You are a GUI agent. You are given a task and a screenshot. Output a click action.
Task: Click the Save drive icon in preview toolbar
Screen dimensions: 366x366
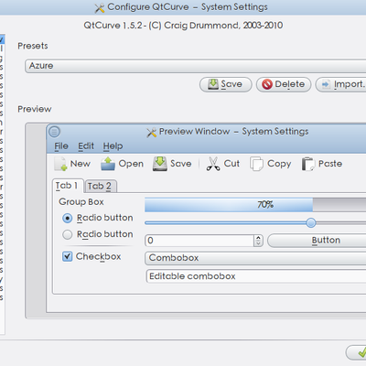(160, 164)
